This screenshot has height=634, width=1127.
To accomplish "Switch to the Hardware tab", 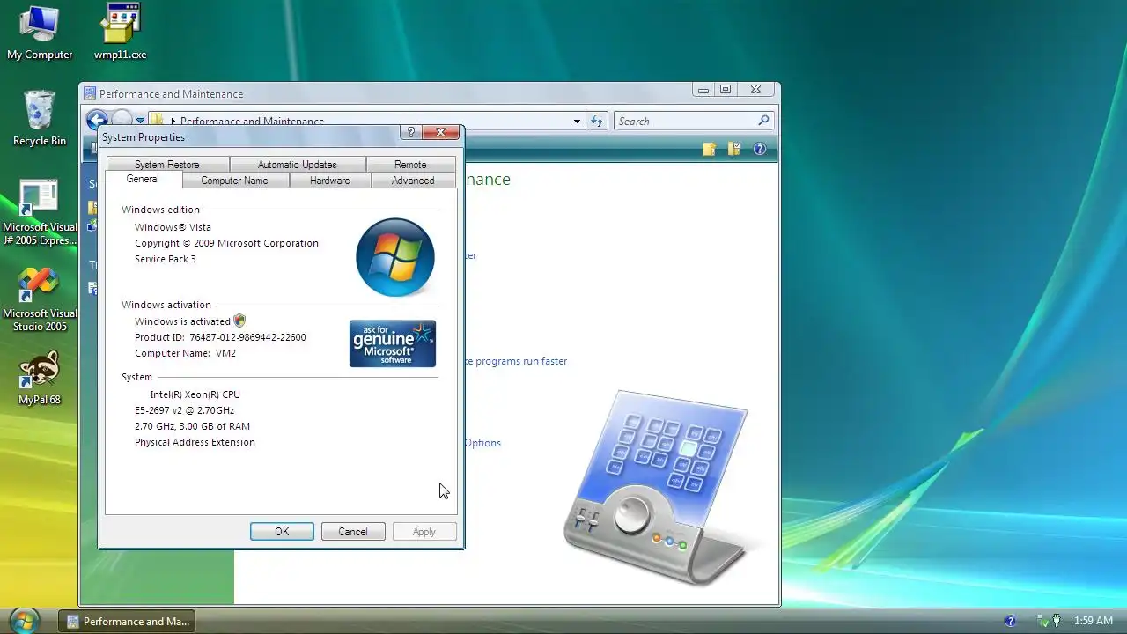I will click(330, 181).
